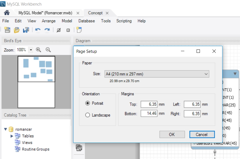The image size is (240, 159).
Task: Select Landscape orientation
Action: pyautogui.click(x=87, y=115)
